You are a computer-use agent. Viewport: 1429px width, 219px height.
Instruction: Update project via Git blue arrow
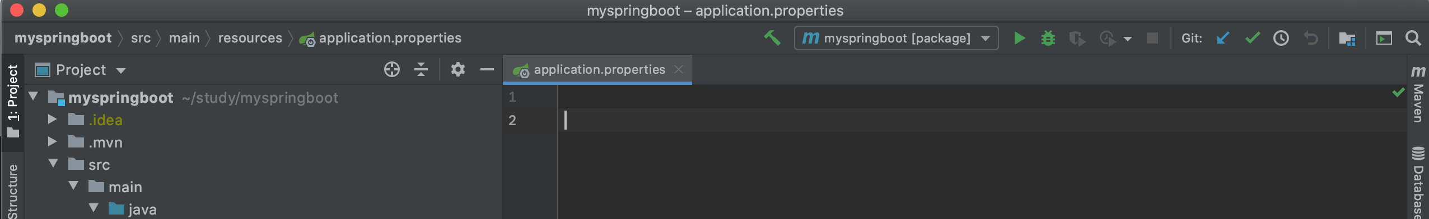point(1223,38)
